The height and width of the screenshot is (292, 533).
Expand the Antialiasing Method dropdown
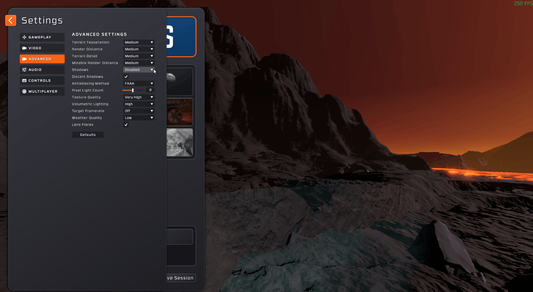click(x=139, y=83)
